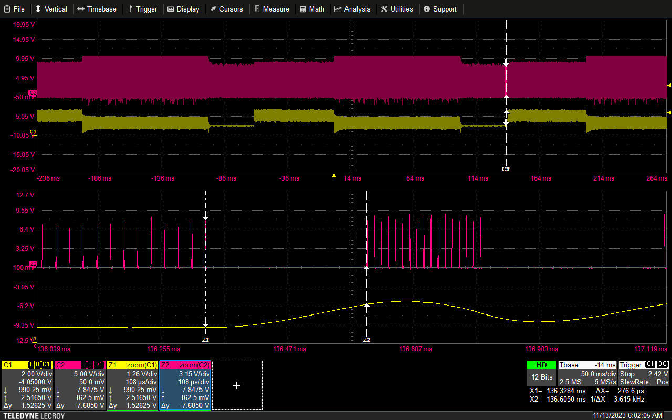Screen dimensions: 672x420
Task: Click the yellow trigger position marker on the time axis
Action: click(334, 175)
